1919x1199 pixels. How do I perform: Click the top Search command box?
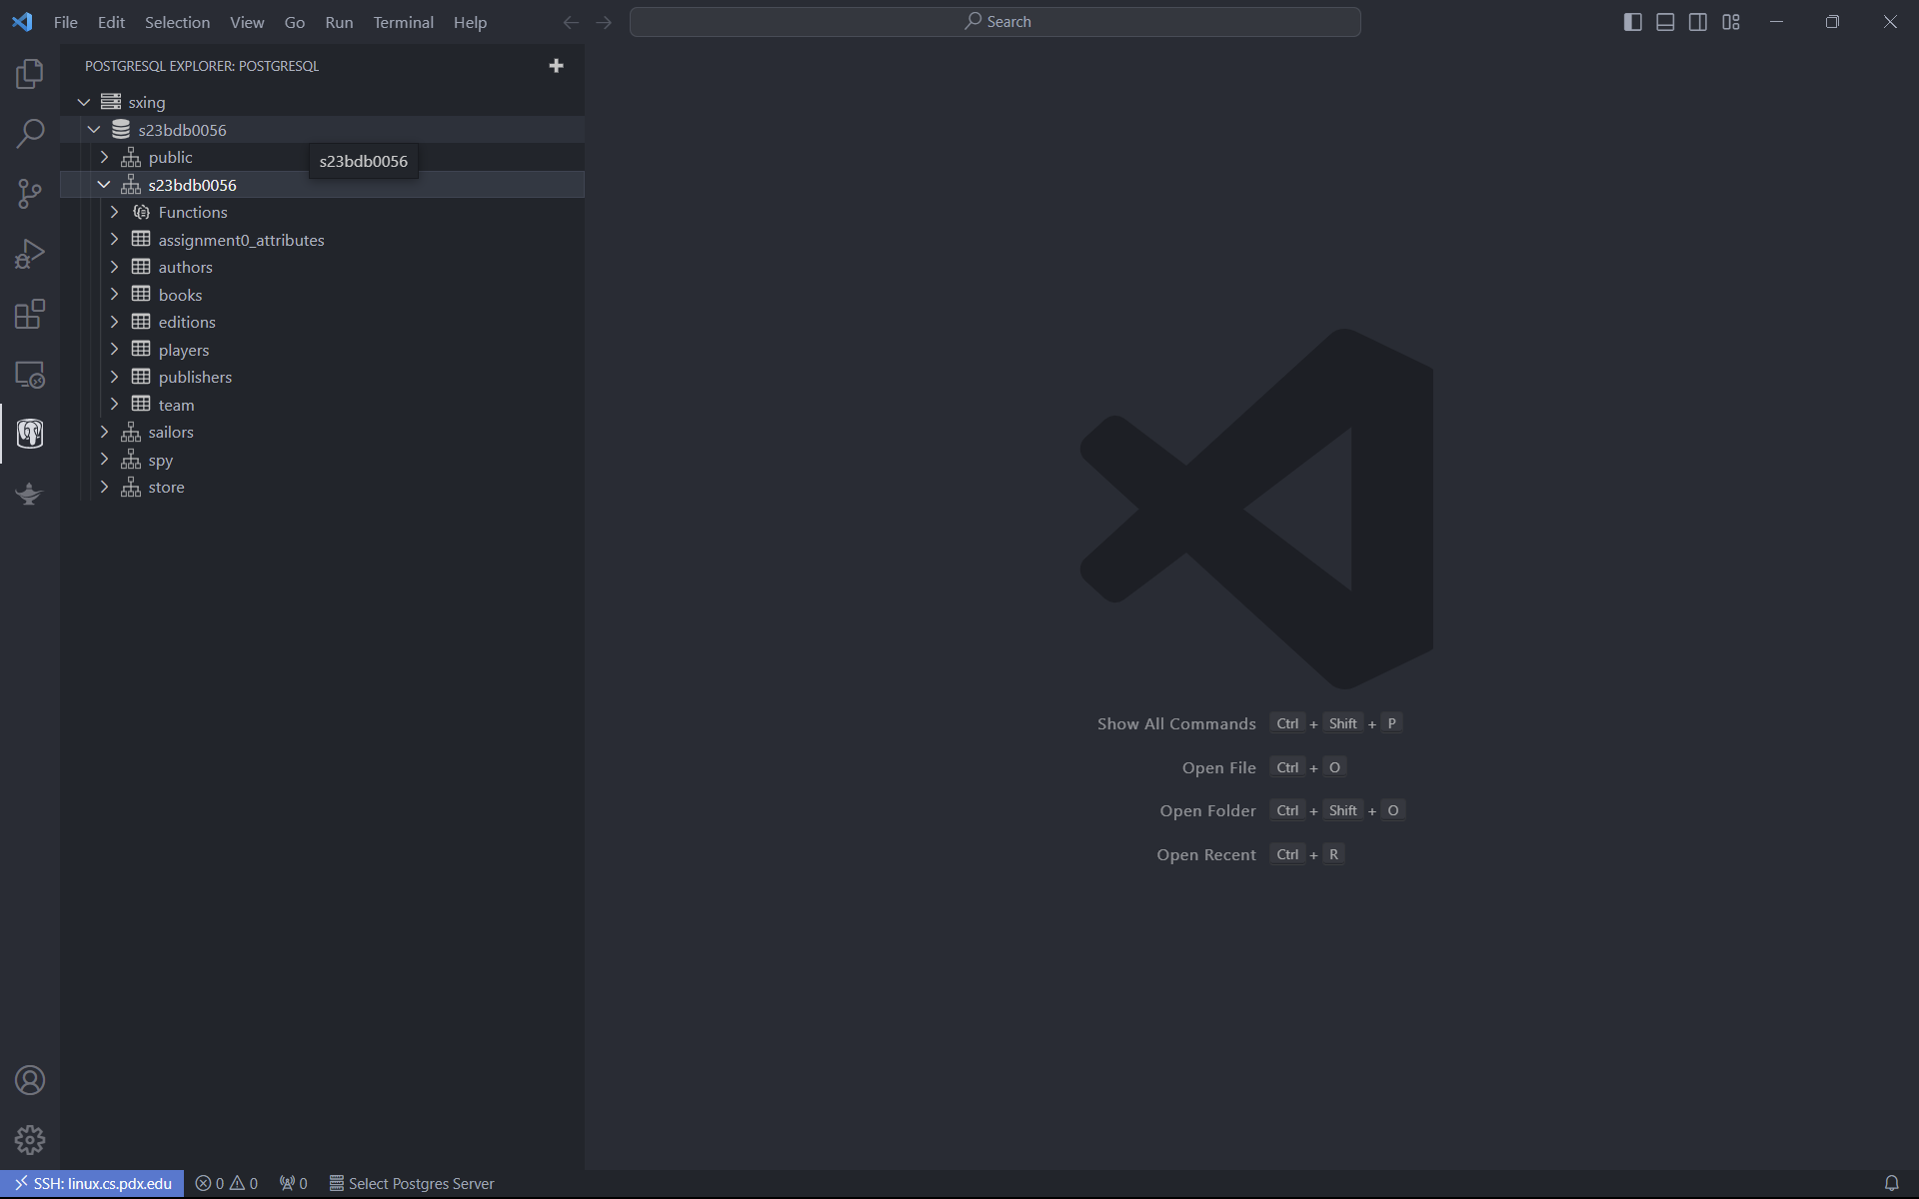pyautogui.click(x=994, y=22)
